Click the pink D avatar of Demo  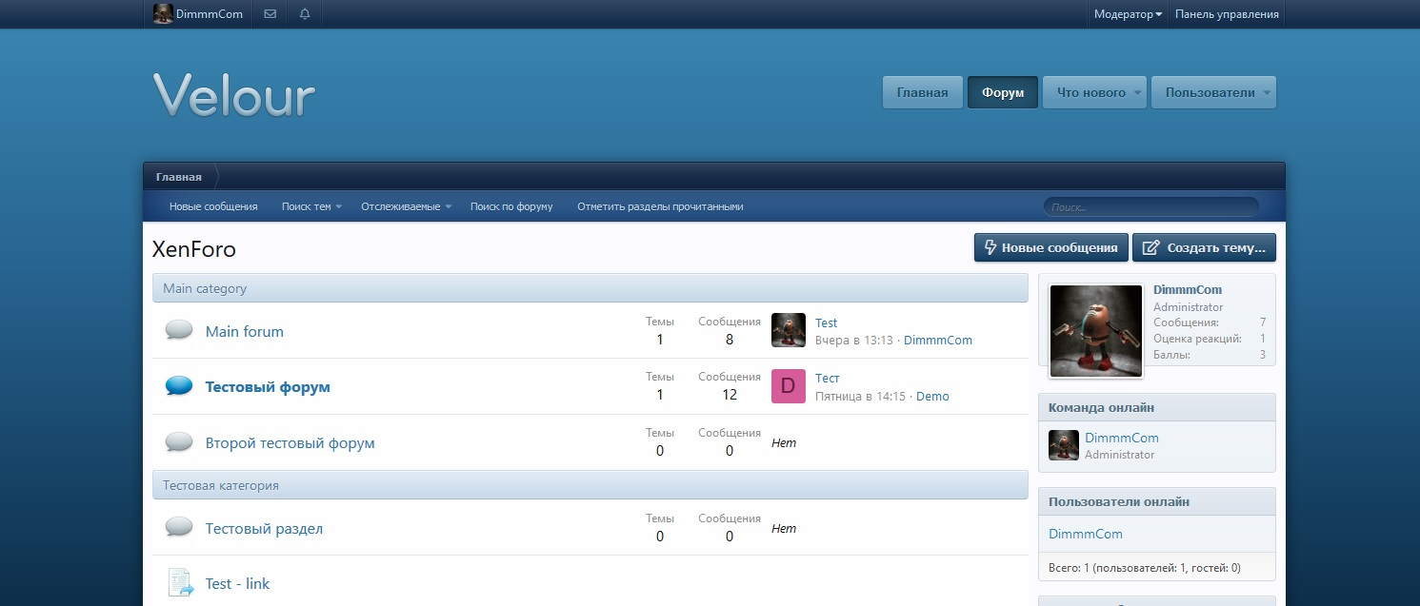[788, 386]
